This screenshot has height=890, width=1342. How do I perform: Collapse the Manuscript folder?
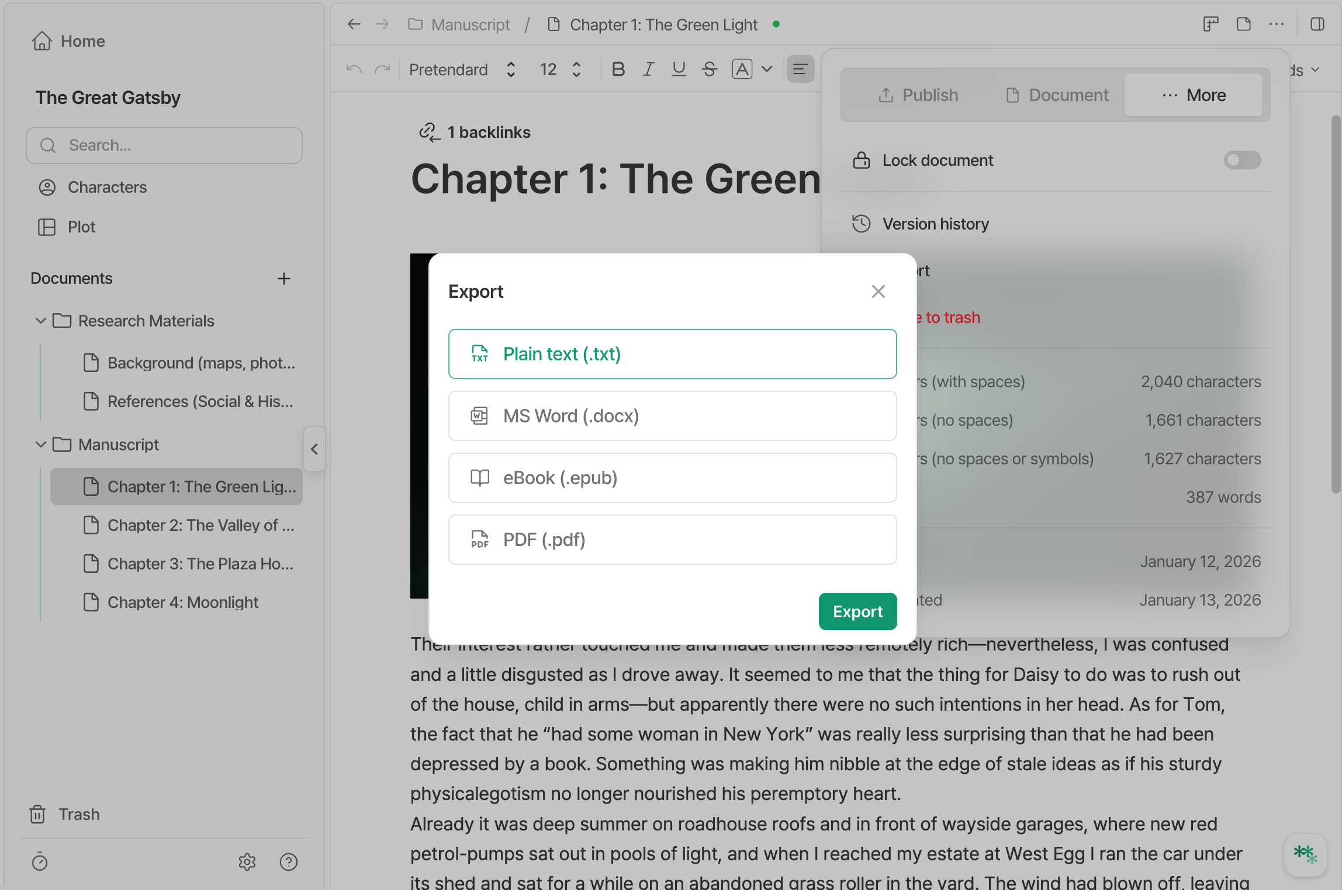[x=40, y=444]
